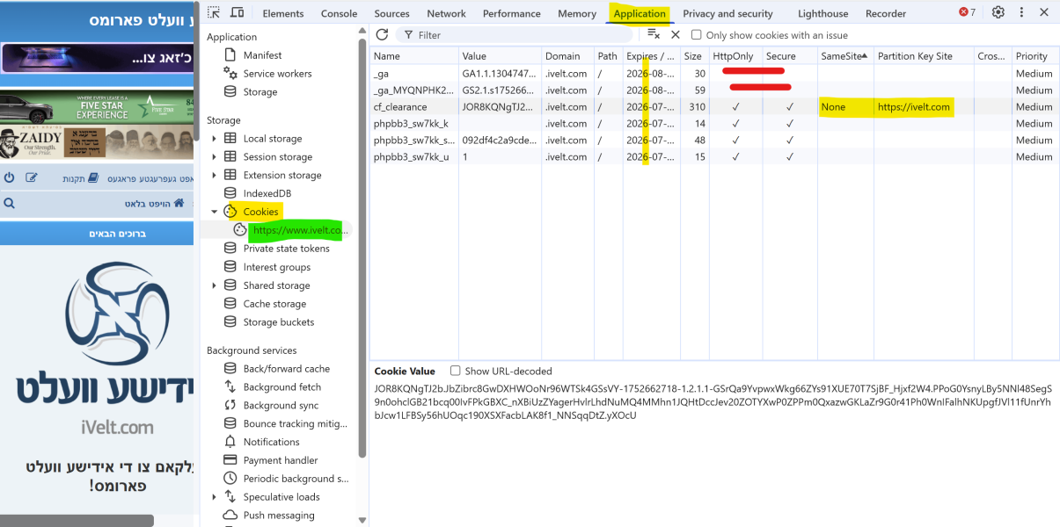
Task: Click the home icon on webpage
Action: [179, 203]
